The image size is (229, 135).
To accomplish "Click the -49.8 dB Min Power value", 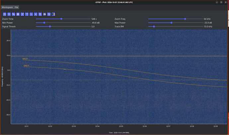I will (x=96, y=23).
